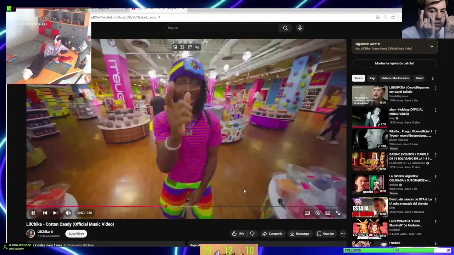The width and height of the screenshot is (454, 255).
Task: Open options menu for GTA 6 video
Action: click(436, 200)
